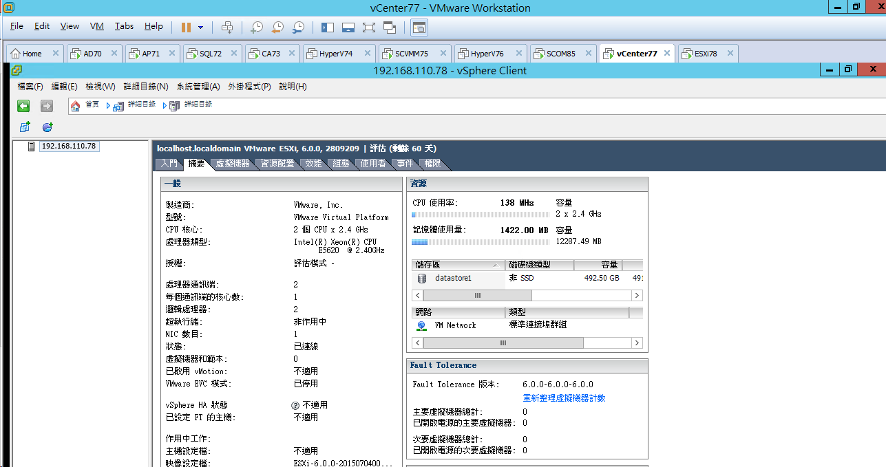The height and width of the screenshot is (467, 886).
Task: Click the second 詳細目錄 host breadcrumb icon
Action: point(175,105)
